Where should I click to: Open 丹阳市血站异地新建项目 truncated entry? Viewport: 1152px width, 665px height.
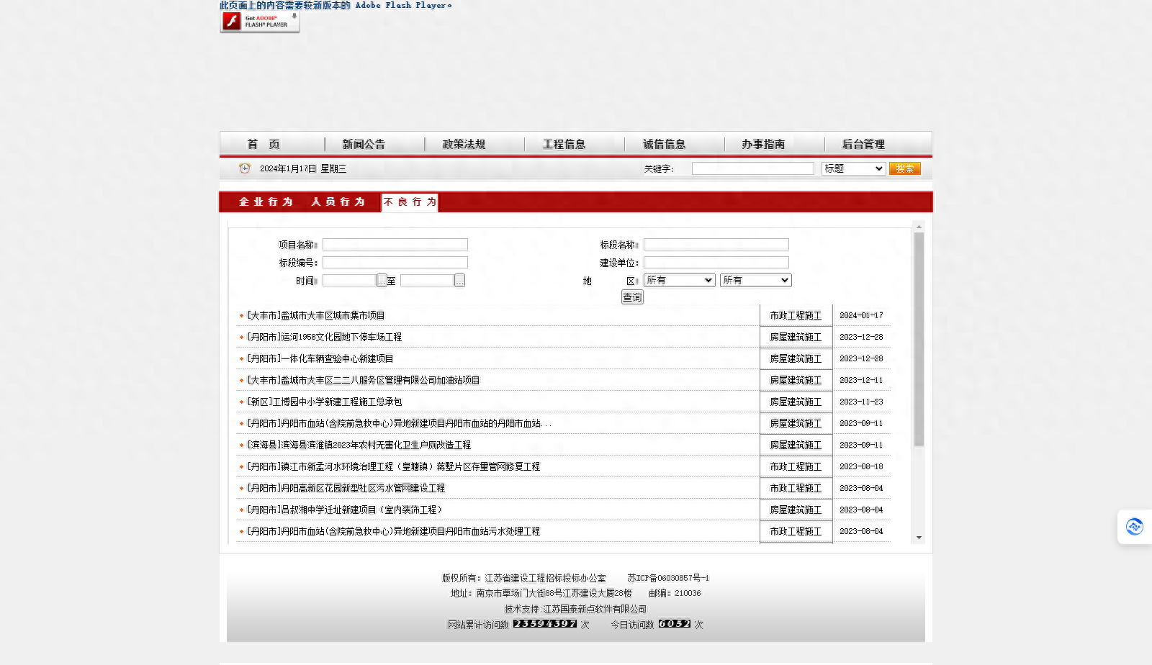coord(400,423)
